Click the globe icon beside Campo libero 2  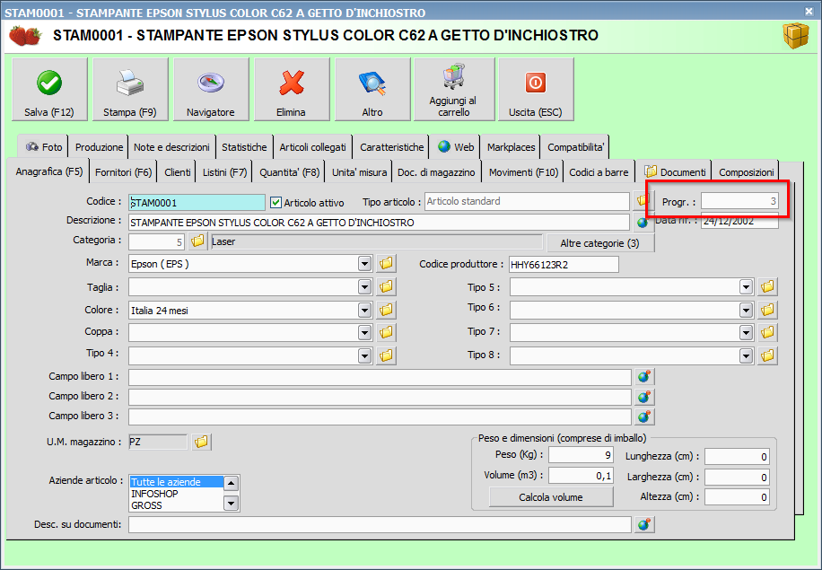point(644,397)
